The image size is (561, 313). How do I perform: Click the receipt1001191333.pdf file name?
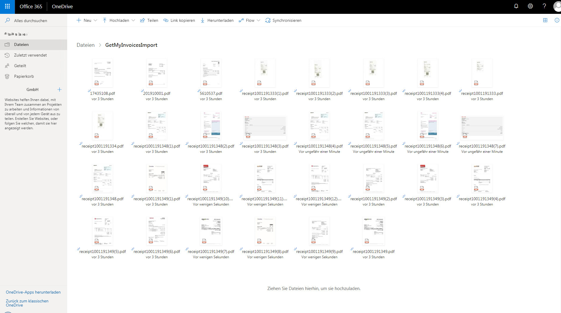point(482,93)
